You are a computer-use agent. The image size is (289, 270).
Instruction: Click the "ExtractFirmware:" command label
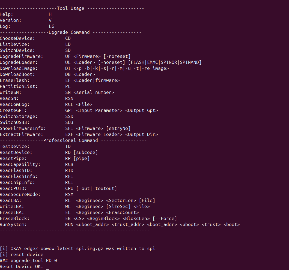(x=22, y=134)
